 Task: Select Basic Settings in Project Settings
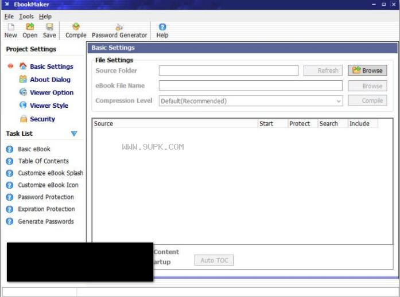coord(52,67)
